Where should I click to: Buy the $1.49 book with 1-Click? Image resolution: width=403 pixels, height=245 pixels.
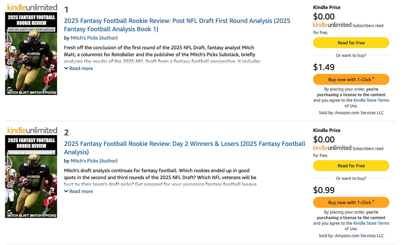pos(351,79)
